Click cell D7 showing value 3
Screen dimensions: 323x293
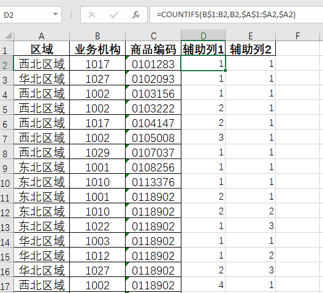pos(203,138)
